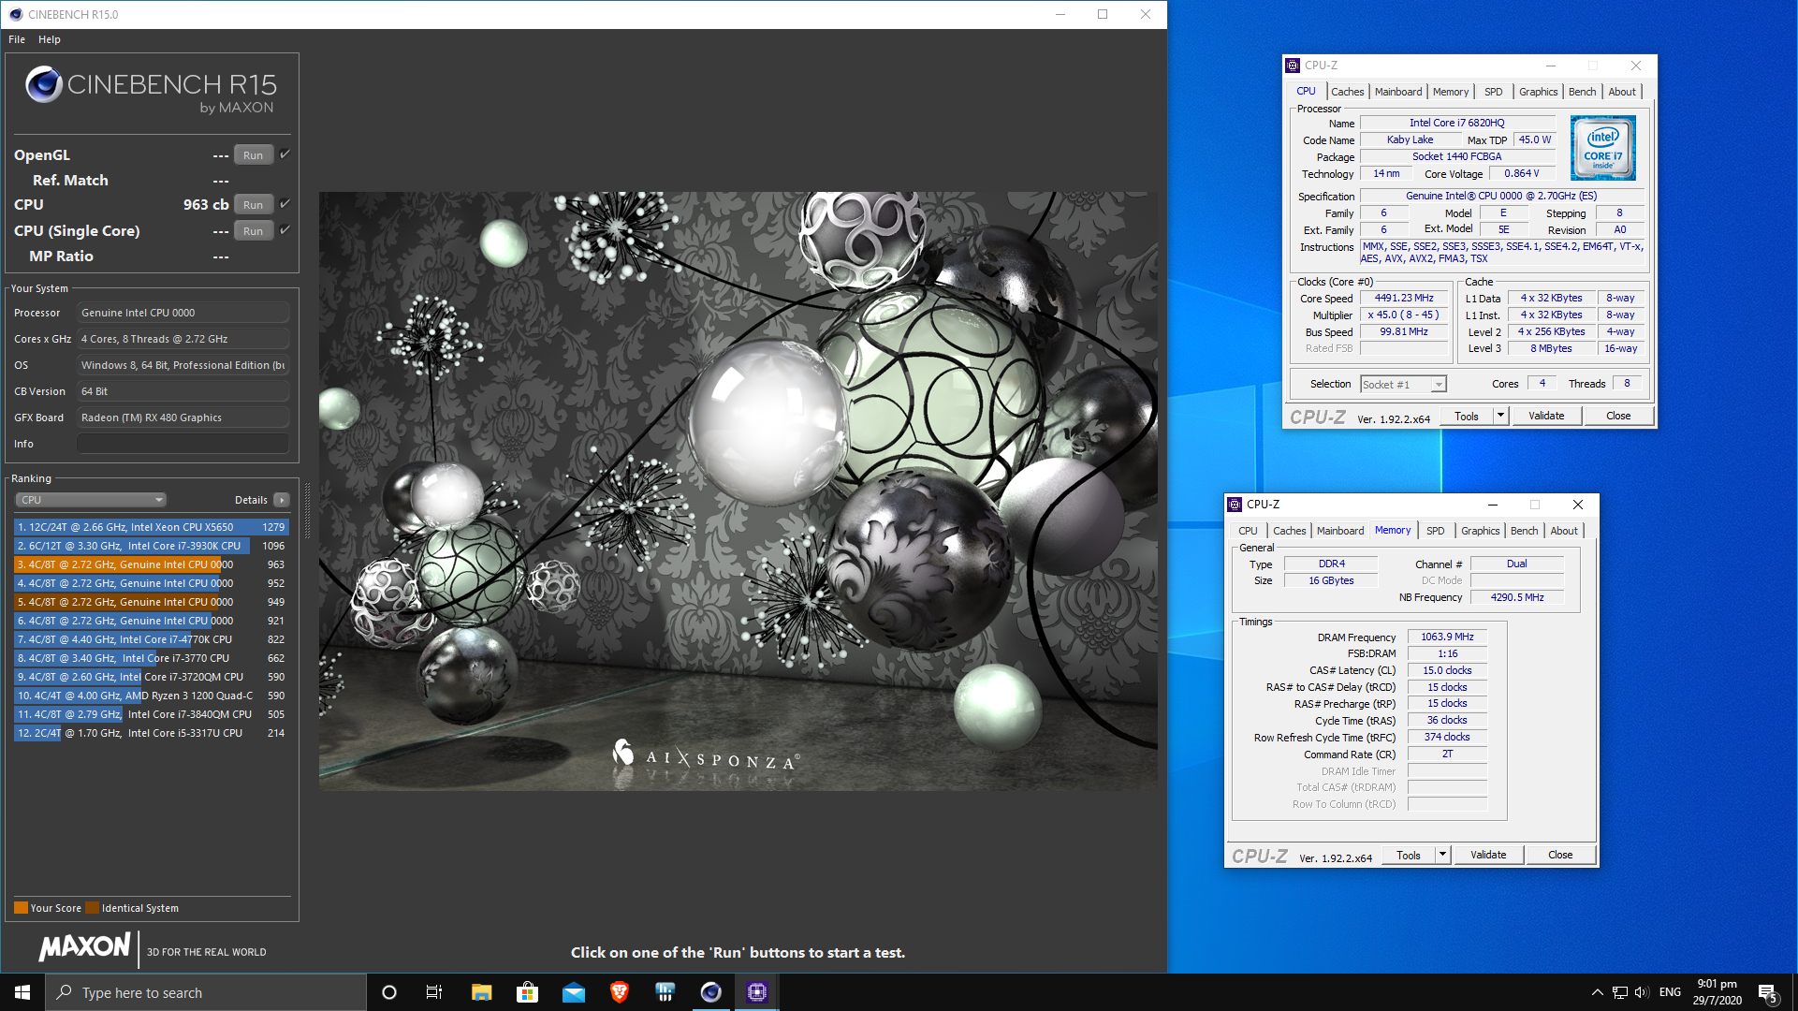Click the ENG language indicator

pos(1670,992)
